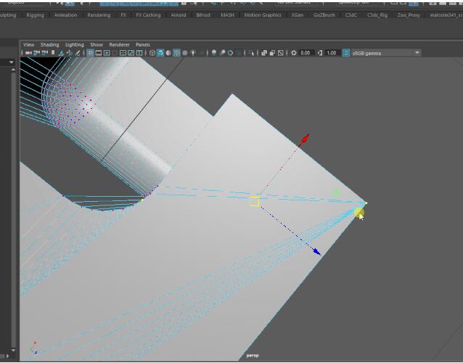Viewport: 463px width, 363px height.
Task: Click the Grease Pencil tool icon
Action: tap(78, 53)
